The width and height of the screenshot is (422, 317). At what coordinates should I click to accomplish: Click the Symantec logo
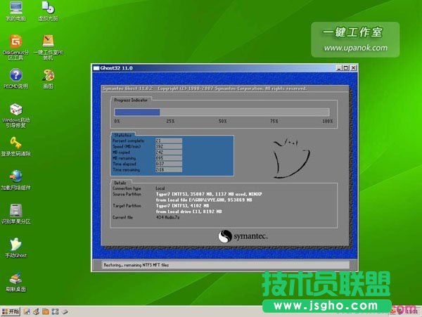tap(243, 237)
